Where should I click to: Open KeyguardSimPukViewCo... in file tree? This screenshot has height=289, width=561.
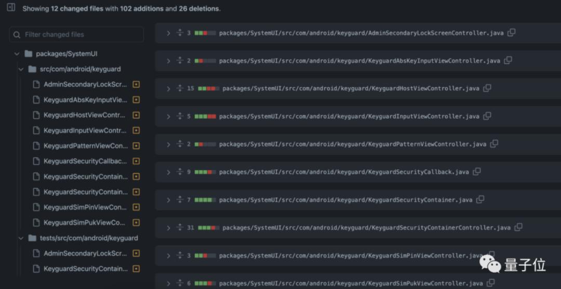[x=84, y=223]
